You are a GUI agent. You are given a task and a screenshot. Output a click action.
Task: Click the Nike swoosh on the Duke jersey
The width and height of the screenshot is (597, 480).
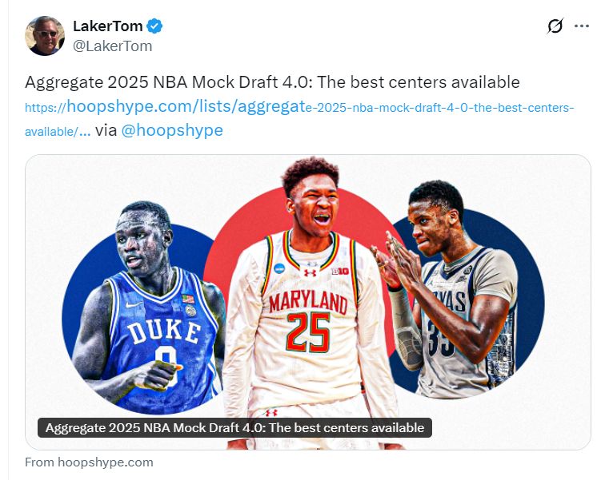[x=134, y=304]
